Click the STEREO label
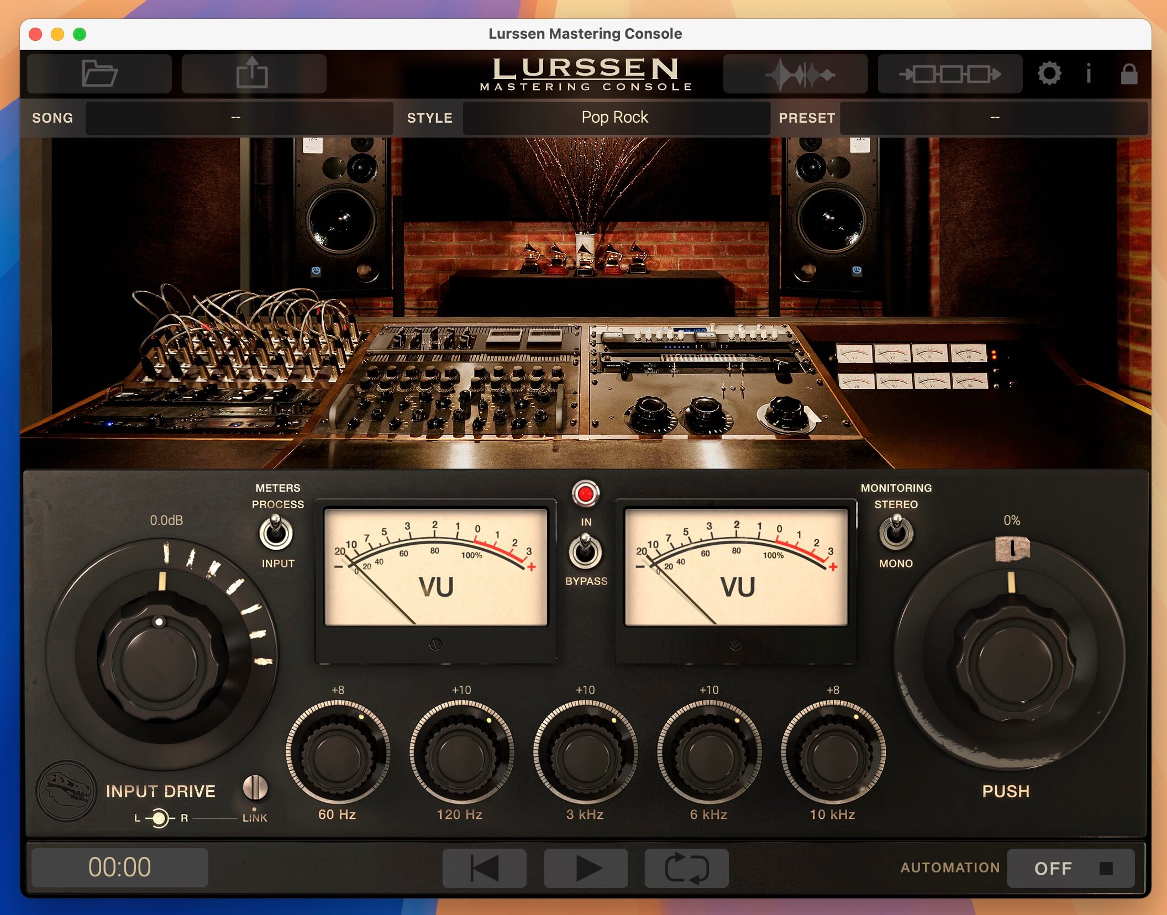Image resolution: width=1167 pixels, height=915 pixels. click(896, 504)
